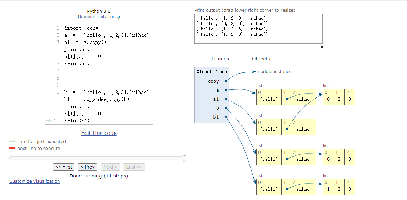Viewport: 407px width, 200px height.
Task: Click the pointer dot of variable copy
Action: point(226,81)
